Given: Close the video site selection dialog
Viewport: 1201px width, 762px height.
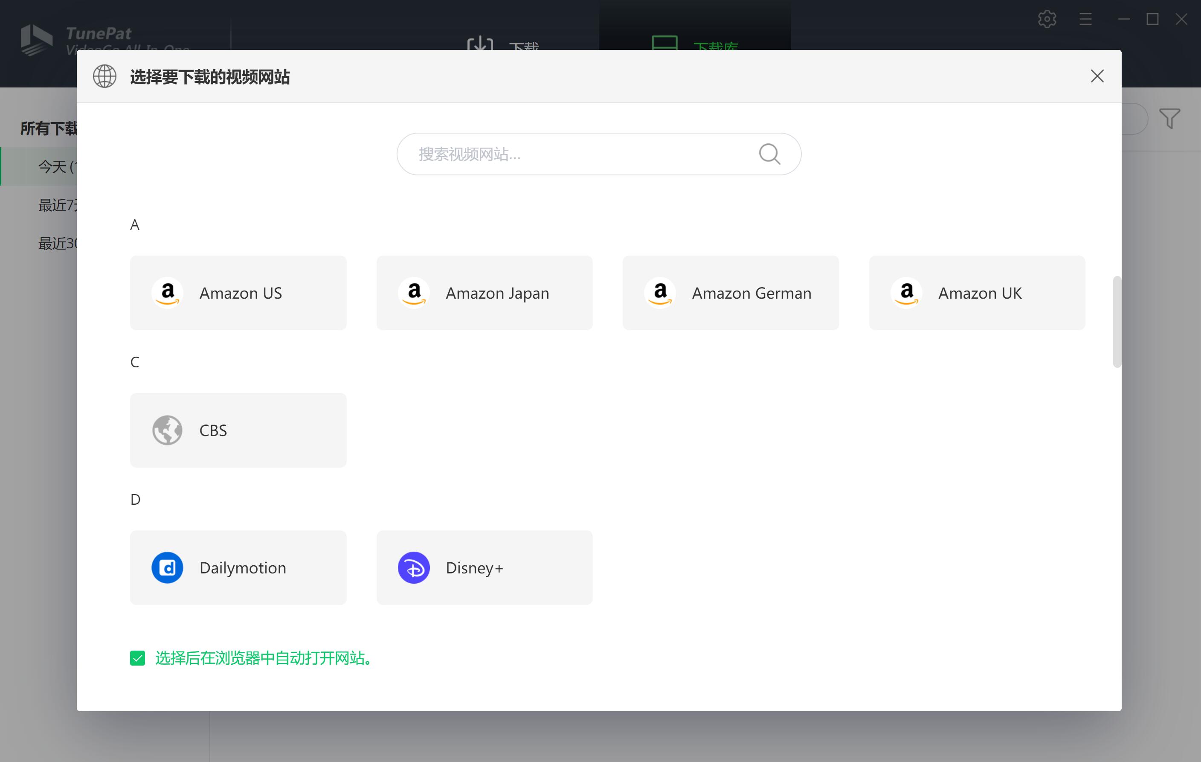Looking at the screenshot, I should click(1097, 76).
